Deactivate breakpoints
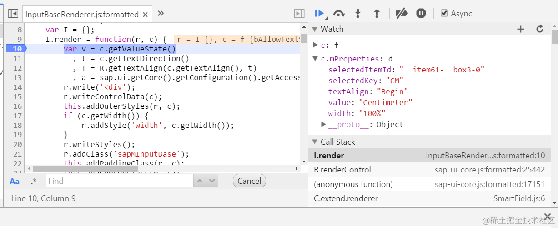 coord(402,14)
